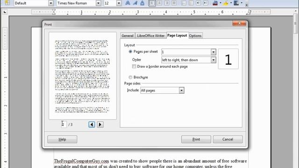Apply the Font Color icon
The height and width of the screenshot is (168, 299).
pyautogui.click(x=215, y=3)
